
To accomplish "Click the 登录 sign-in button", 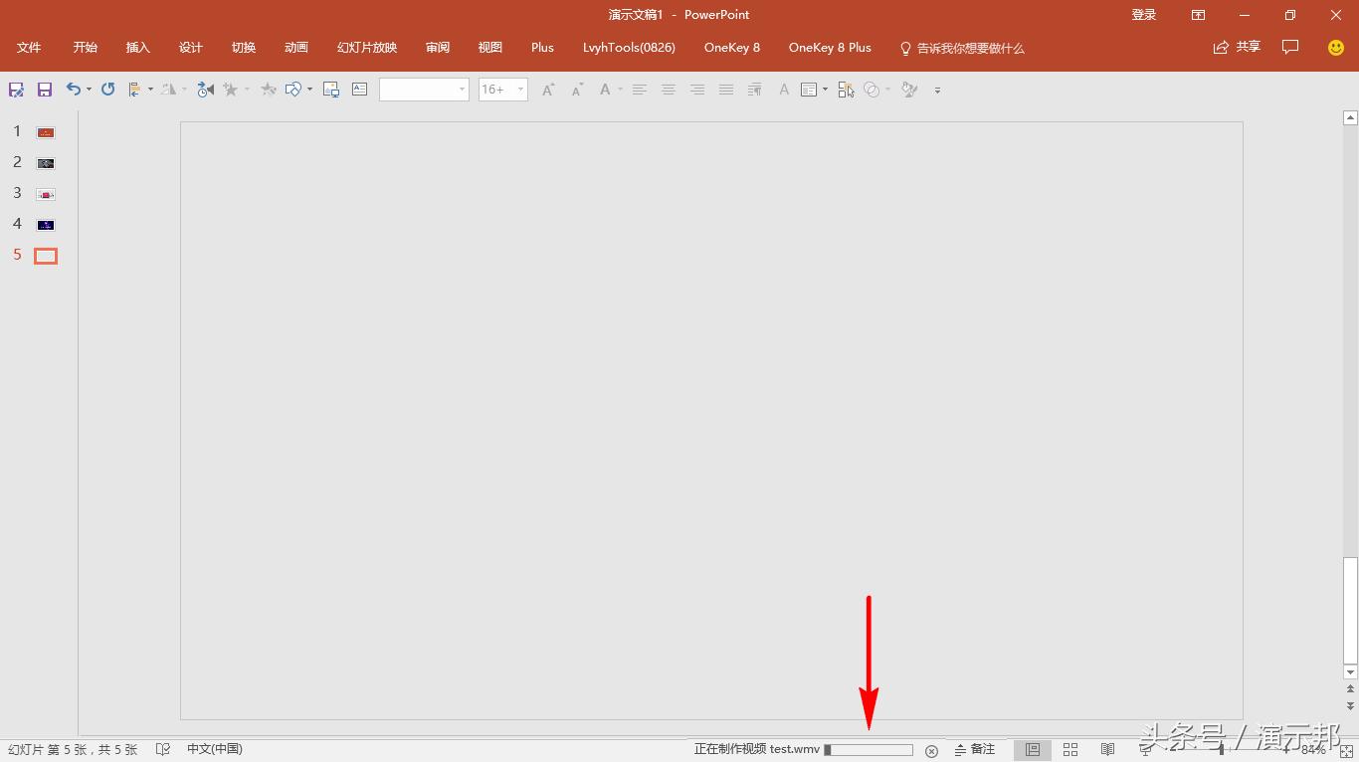I will (x=1144, y=15).
